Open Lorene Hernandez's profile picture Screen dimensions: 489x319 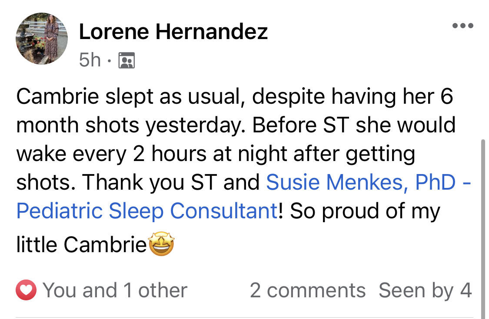42,39
